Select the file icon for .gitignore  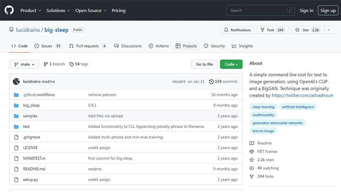pyautogui.click(x=16, y=137)
